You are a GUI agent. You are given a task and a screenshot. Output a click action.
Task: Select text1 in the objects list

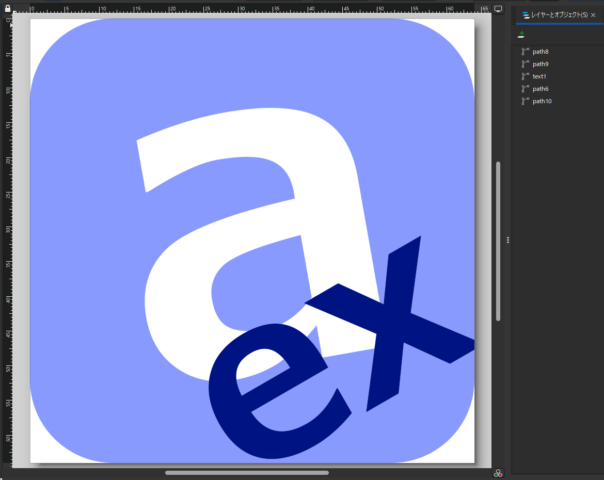(x=539, y=76)
